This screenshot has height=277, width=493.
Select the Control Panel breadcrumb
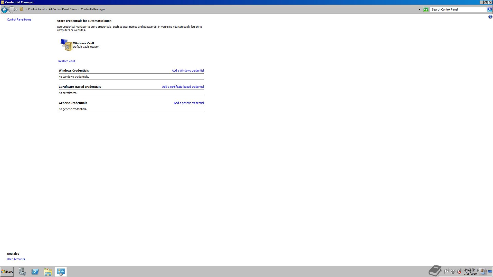point(36,9)
